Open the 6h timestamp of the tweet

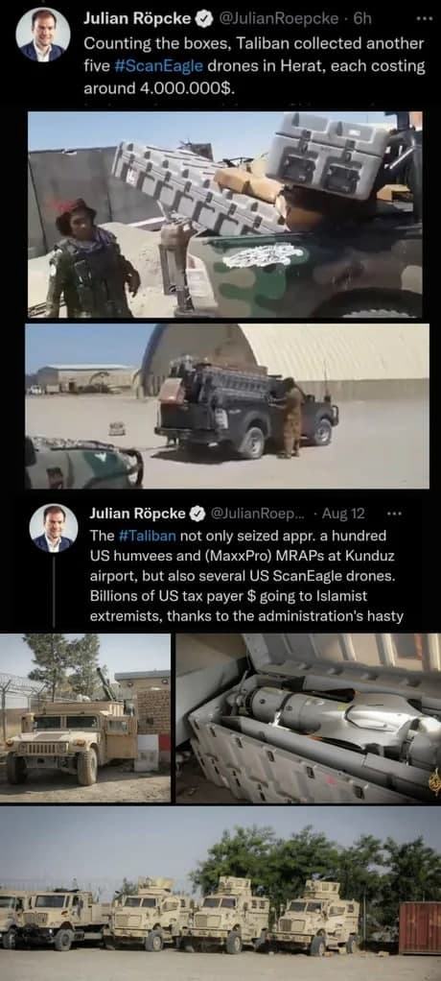click(x=363, y=19)
